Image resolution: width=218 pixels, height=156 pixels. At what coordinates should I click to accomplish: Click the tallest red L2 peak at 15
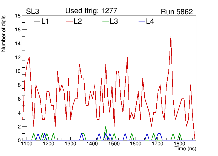pyautogui.click(x=171, y=37)
